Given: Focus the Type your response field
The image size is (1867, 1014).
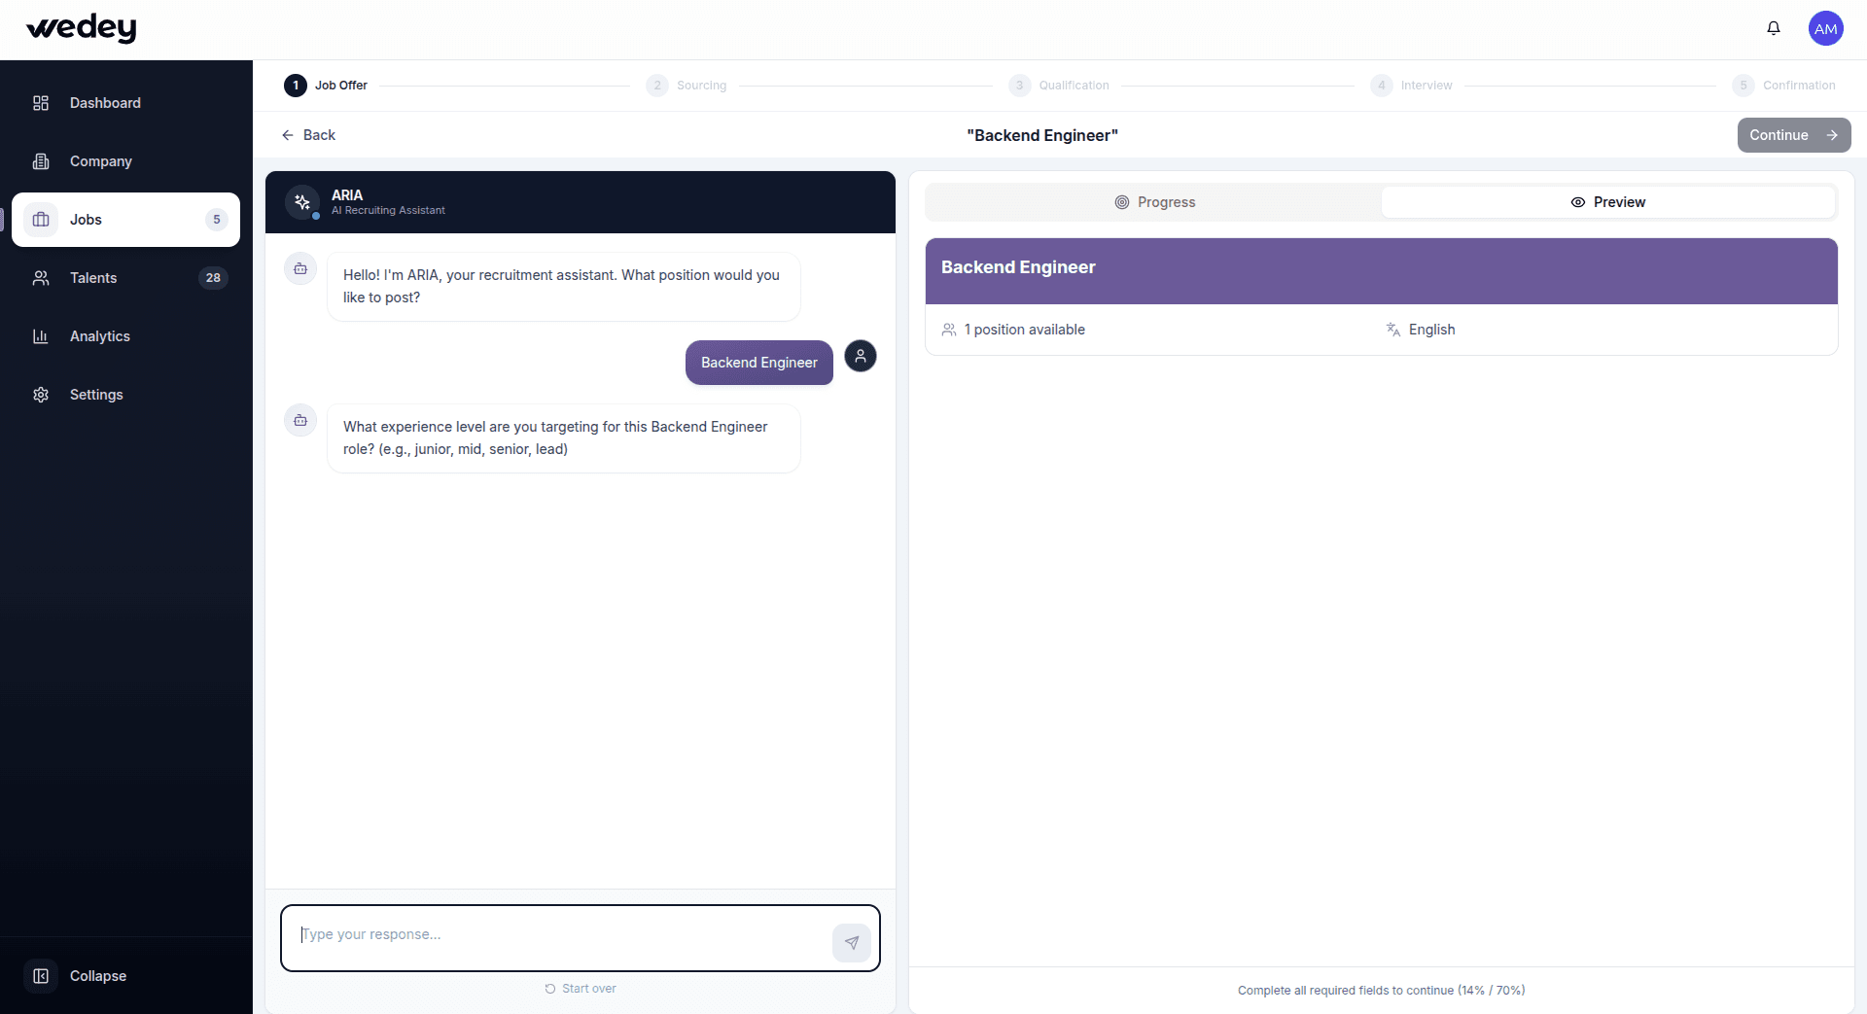Looking at the screenshot, I should tap(559, 935).
